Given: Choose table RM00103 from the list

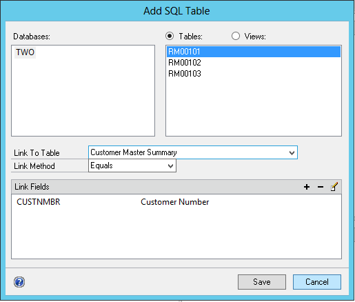Looking at the screenshot, I should coord(254,74).
